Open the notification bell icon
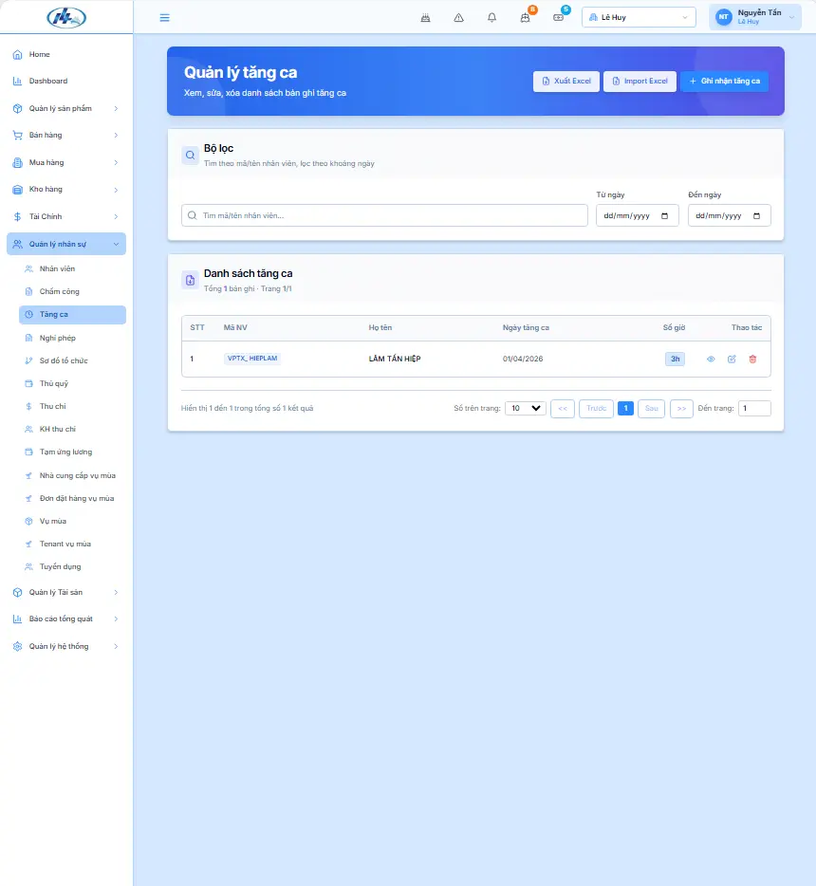Image resolution: width=816 pixels, height=886 pixels. 492,17
